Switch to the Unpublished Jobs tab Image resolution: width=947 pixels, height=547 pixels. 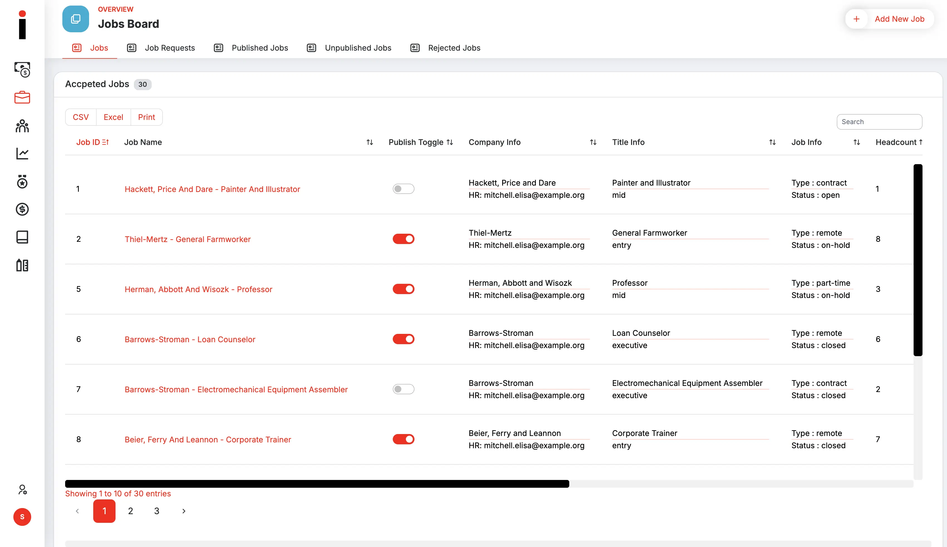click(x=349, y=48)
